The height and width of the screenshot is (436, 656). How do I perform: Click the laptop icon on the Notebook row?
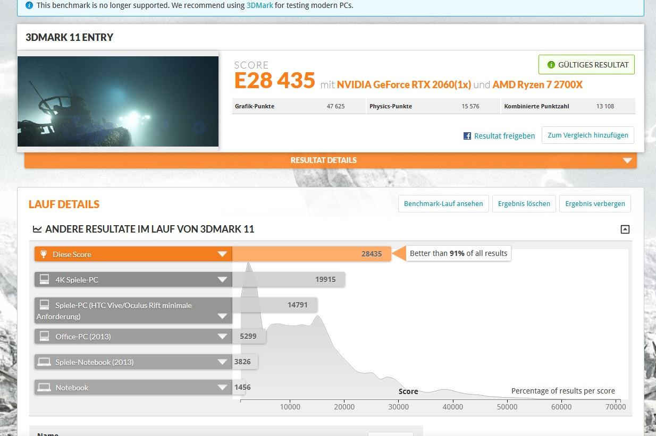point(44,388)
